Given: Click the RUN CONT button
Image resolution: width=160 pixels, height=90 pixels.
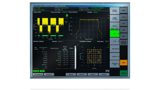Looking at the screenshot, I should pos(82,74).
